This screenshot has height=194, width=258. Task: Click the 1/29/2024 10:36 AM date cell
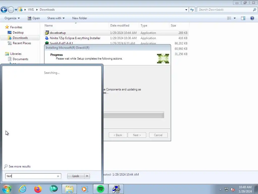[123, 38]
